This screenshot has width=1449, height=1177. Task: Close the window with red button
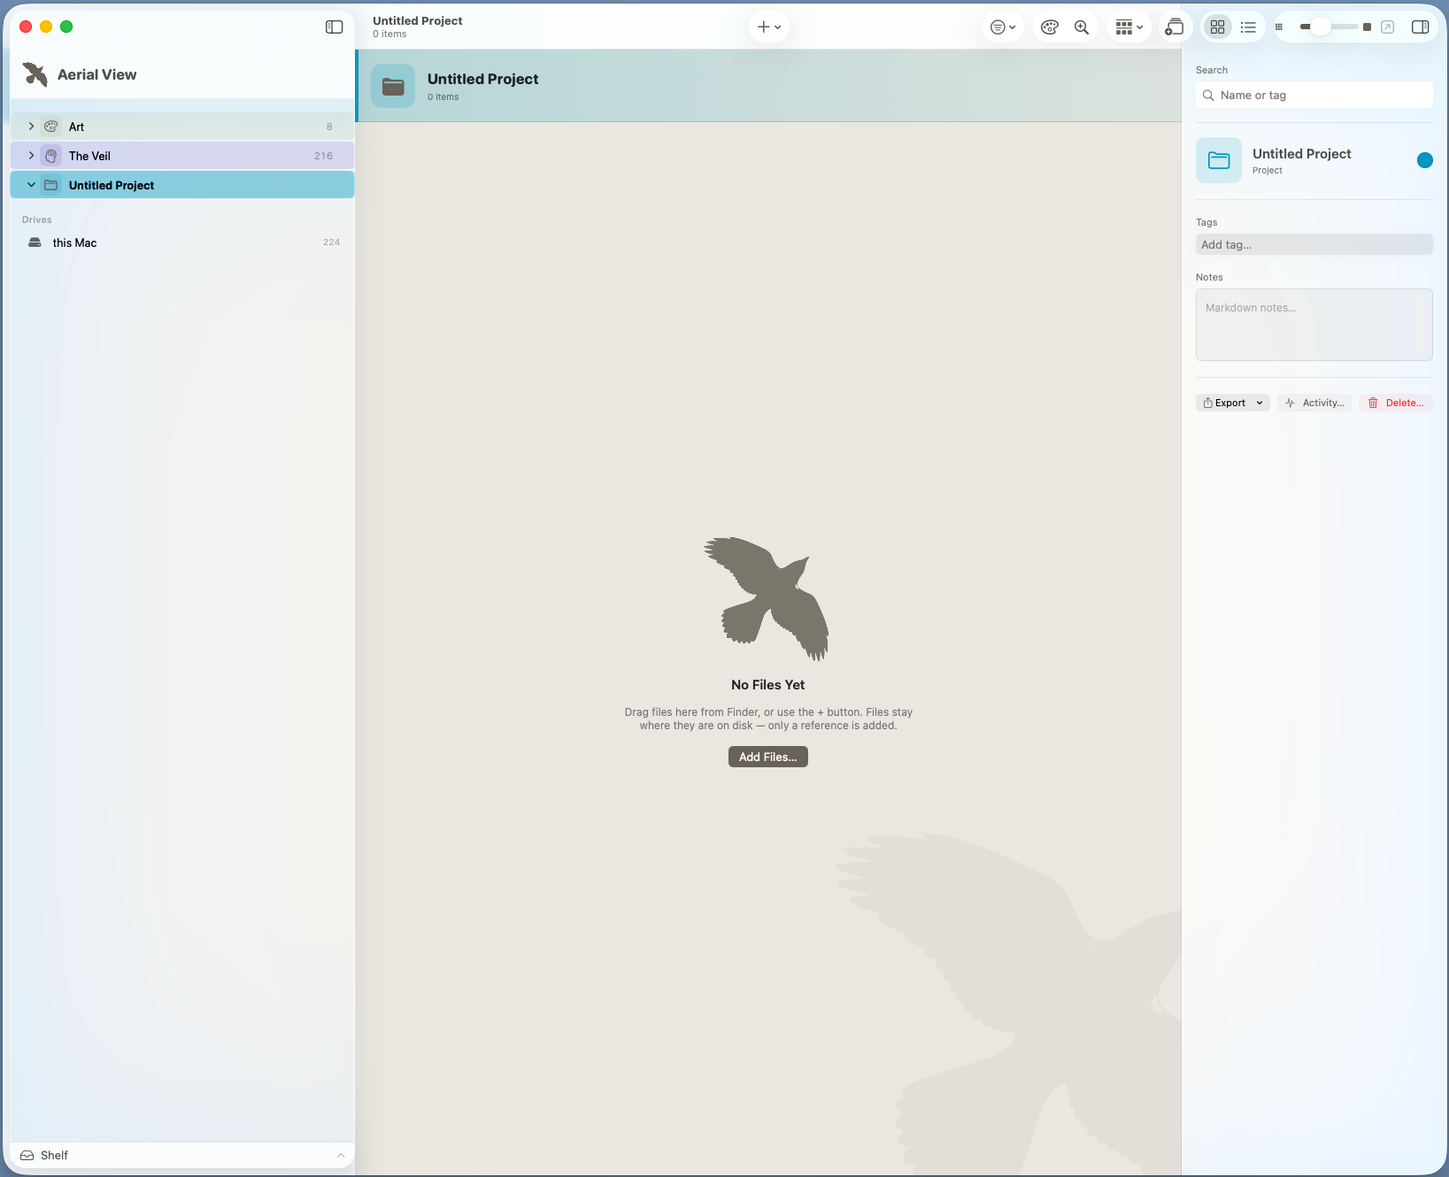tap(26, 27)
